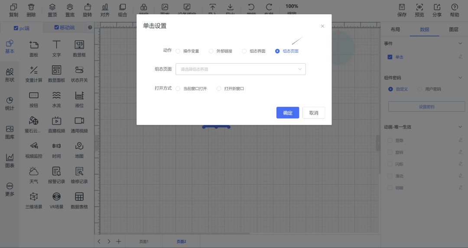The width and height of the screenshot is (468, 248).
Task: Select 当前窗口打开 open mode
Action: [x=178, y=89]
